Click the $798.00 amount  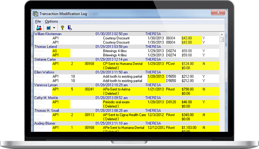click(187, 89)
